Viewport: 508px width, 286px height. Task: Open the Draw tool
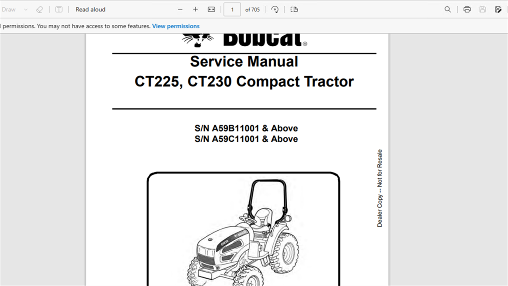8,10
